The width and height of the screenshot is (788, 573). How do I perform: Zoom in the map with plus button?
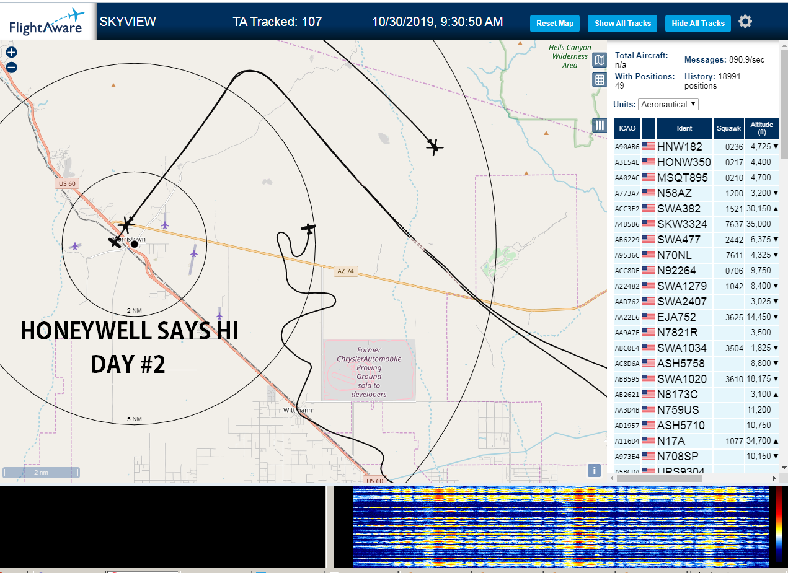click(11, 53)
